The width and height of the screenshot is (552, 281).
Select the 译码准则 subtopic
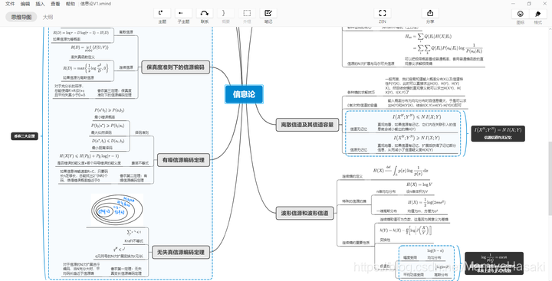[x=142, y=132]
